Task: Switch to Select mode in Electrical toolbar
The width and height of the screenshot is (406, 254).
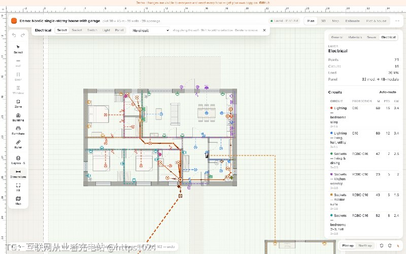Action: (x=62, y=30)
